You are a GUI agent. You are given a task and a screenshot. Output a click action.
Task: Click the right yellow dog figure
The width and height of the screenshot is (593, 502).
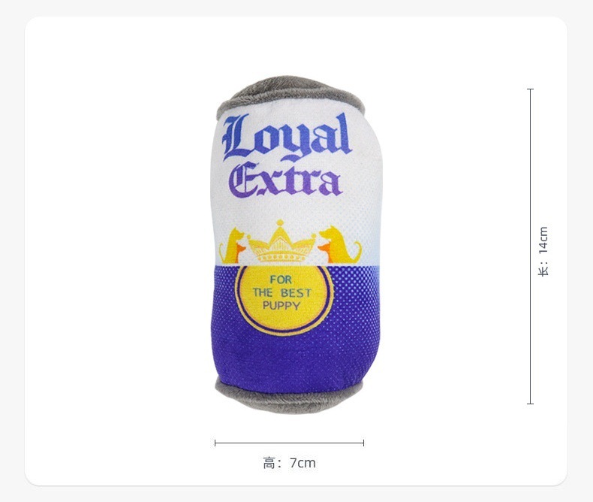coord(339,244)
